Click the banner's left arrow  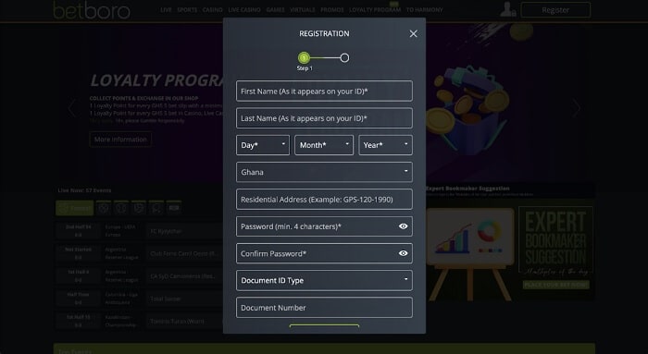[x=72, y=108]
